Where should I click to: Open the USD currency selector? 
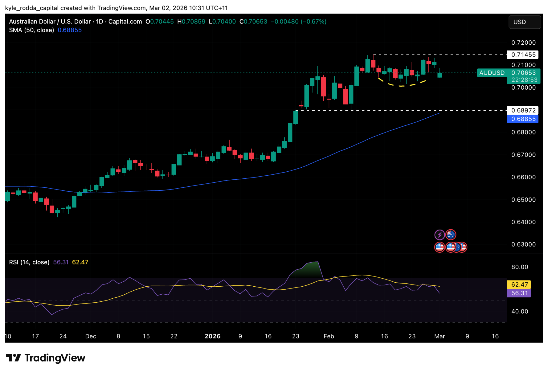point(524,22)
